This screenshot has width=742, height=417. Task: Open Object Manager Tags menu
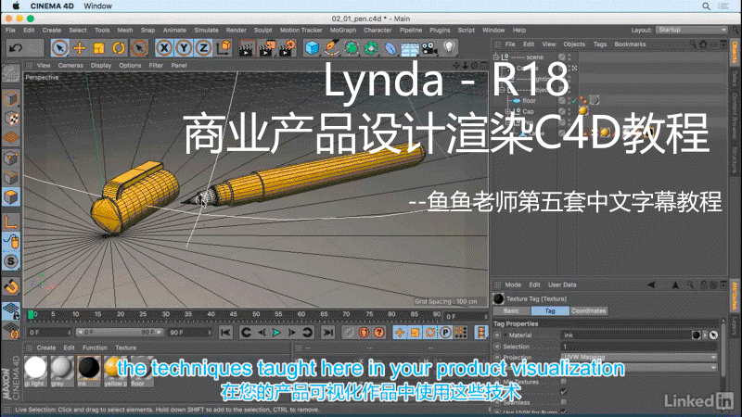click(x=599, y=44)
